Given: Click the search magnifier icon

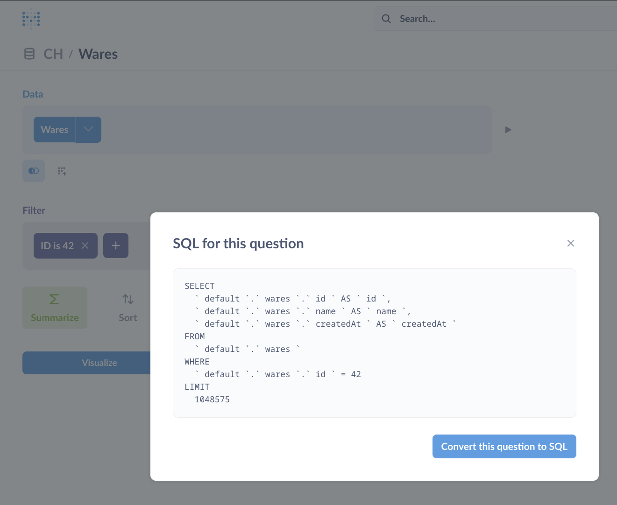Looking at the screenshot, I should point(386,19).
